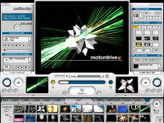Viewport: 164px width, 123px height.
Task: Mute via the speaker icon
Action: pyautogui.click(x=5, y=50)
